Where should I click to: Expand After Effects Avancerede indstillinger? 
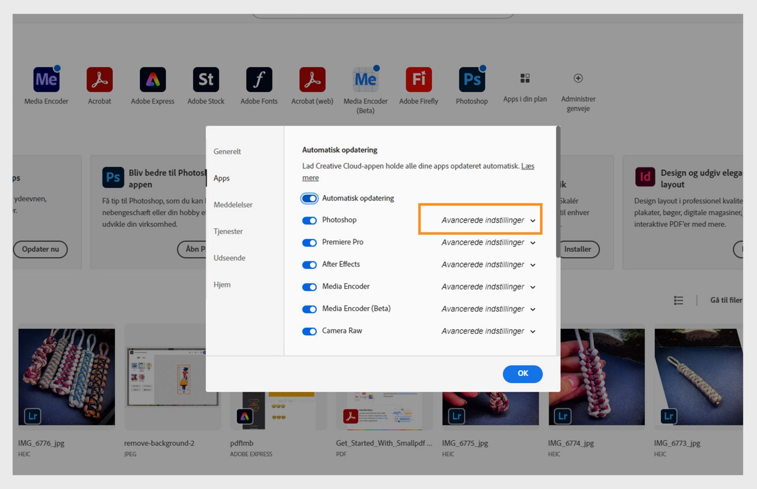tap(488, 265)
